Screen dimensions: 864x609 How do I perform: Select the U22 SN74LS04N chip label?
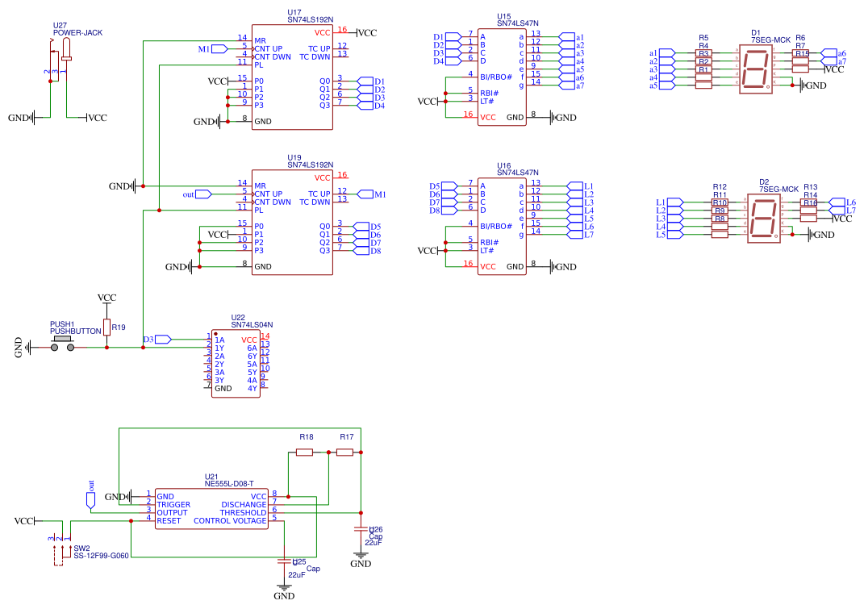(x=252, y=321)
